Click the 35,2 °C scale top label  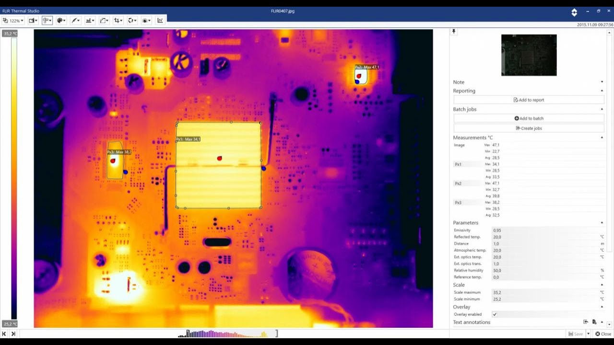pyautogui.click(x=10, y=34)
